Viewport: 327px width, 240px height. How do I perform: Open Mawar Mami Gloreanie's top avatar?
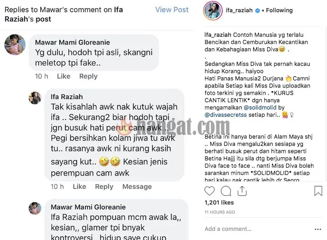click(15, 45)
